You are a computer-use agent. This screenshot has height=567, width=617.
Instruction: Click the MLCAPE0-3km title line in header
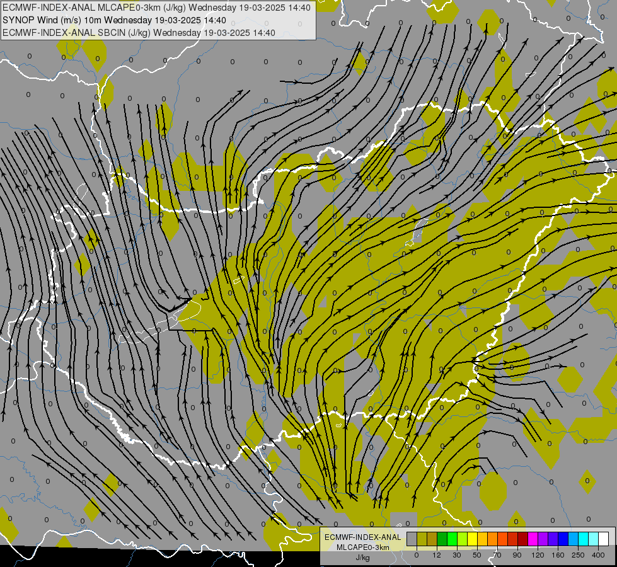coord(156,8)
